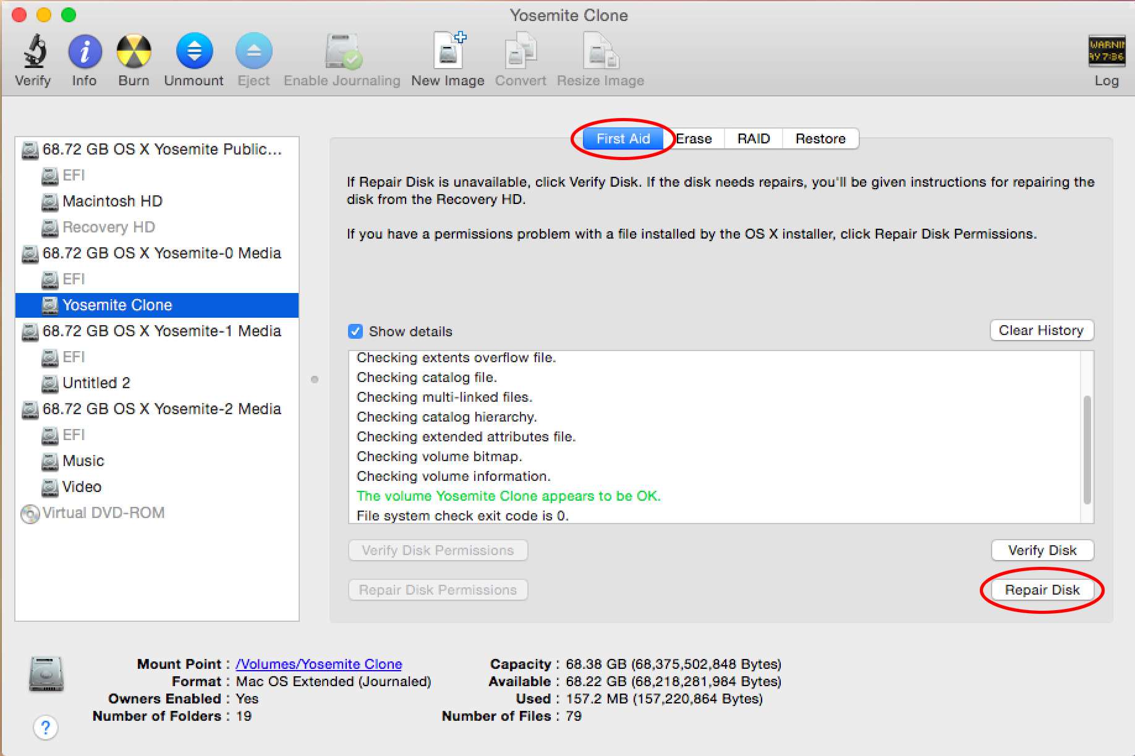
Task: Click the Burn toolbar icon
Action: (134, 51)
